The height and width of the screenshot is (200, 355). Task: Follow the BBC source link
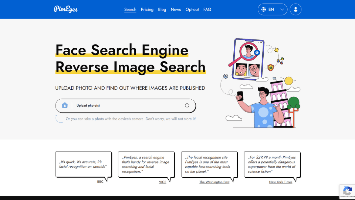pos(100,182)
